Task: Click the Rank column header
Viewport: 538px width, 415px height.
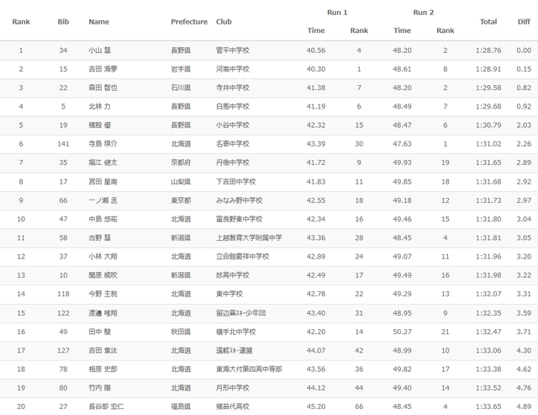Action: (x=21, y=22)
